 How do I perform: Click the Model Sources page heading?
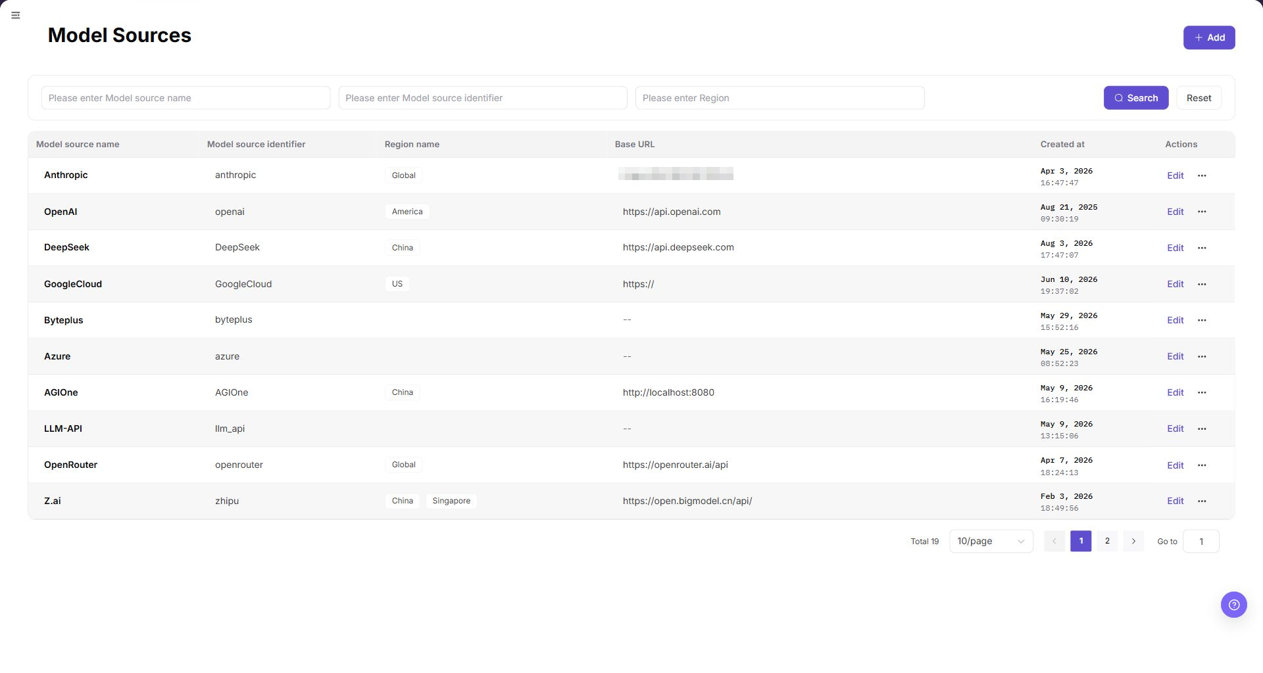120,35
